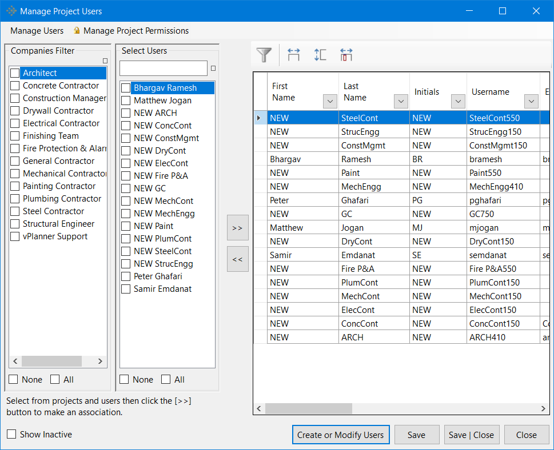Image resolution: width=554 pixels, height=450 pixels.
Task: Click small square icon in Companies Filter
Action: (x=105, y=61)
